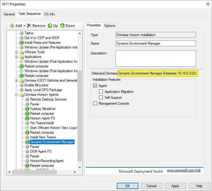Screen dimensions: 212x191
Task: Uncheck the Agent checkbox
Action: point(95,86)
